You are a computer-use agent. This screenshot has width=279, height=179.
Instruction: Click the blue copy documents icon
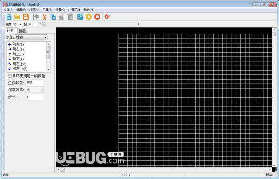click(53, 17)
